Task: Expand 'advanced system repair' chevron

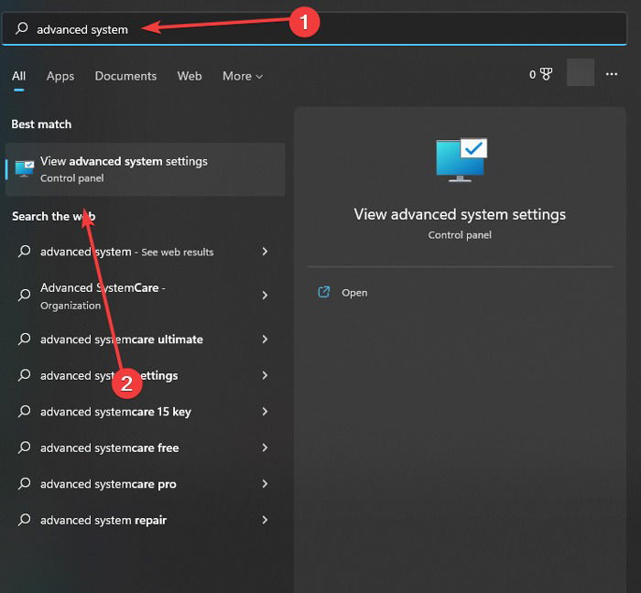Action: coord(265,520)
